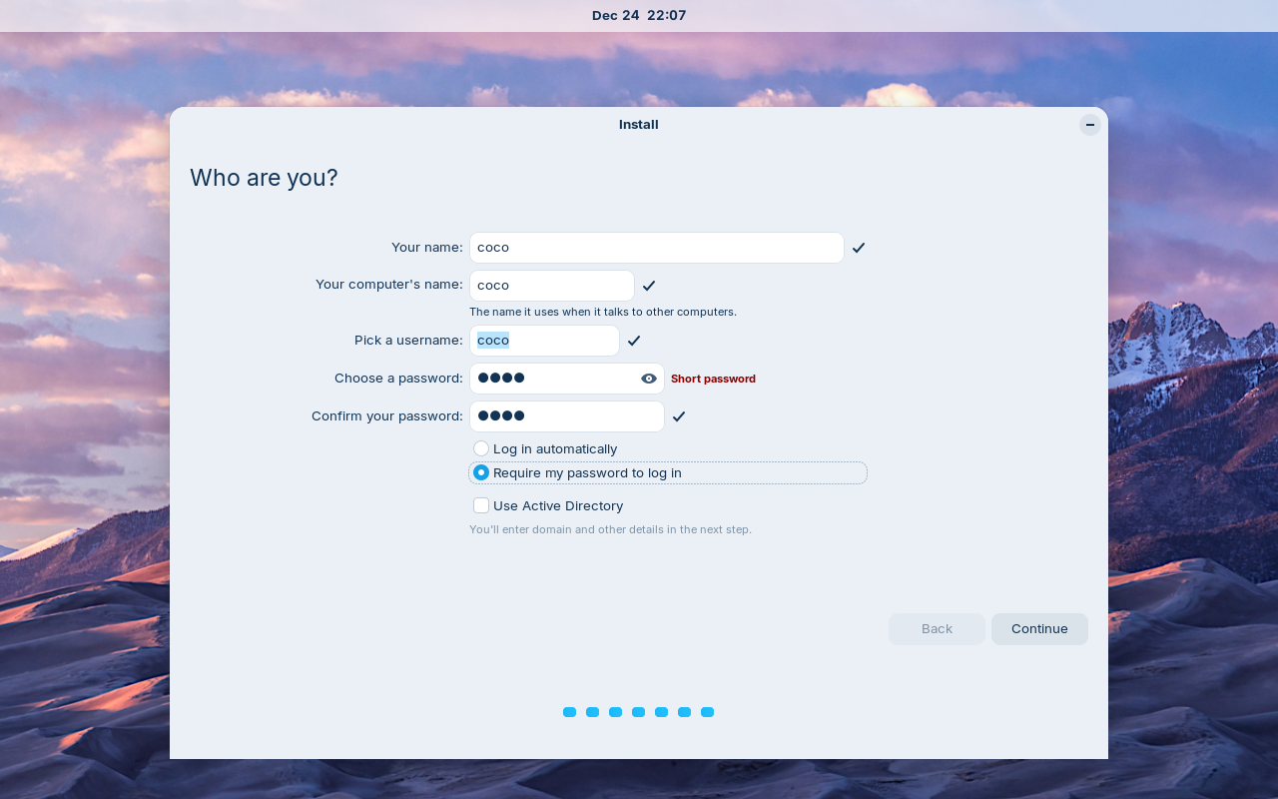Click inside the Your name field
Viewport: 1278px width, 799px height.
656,247
